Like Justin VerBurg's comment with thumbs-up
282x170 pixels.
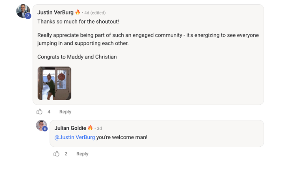[x=40, y=111]
